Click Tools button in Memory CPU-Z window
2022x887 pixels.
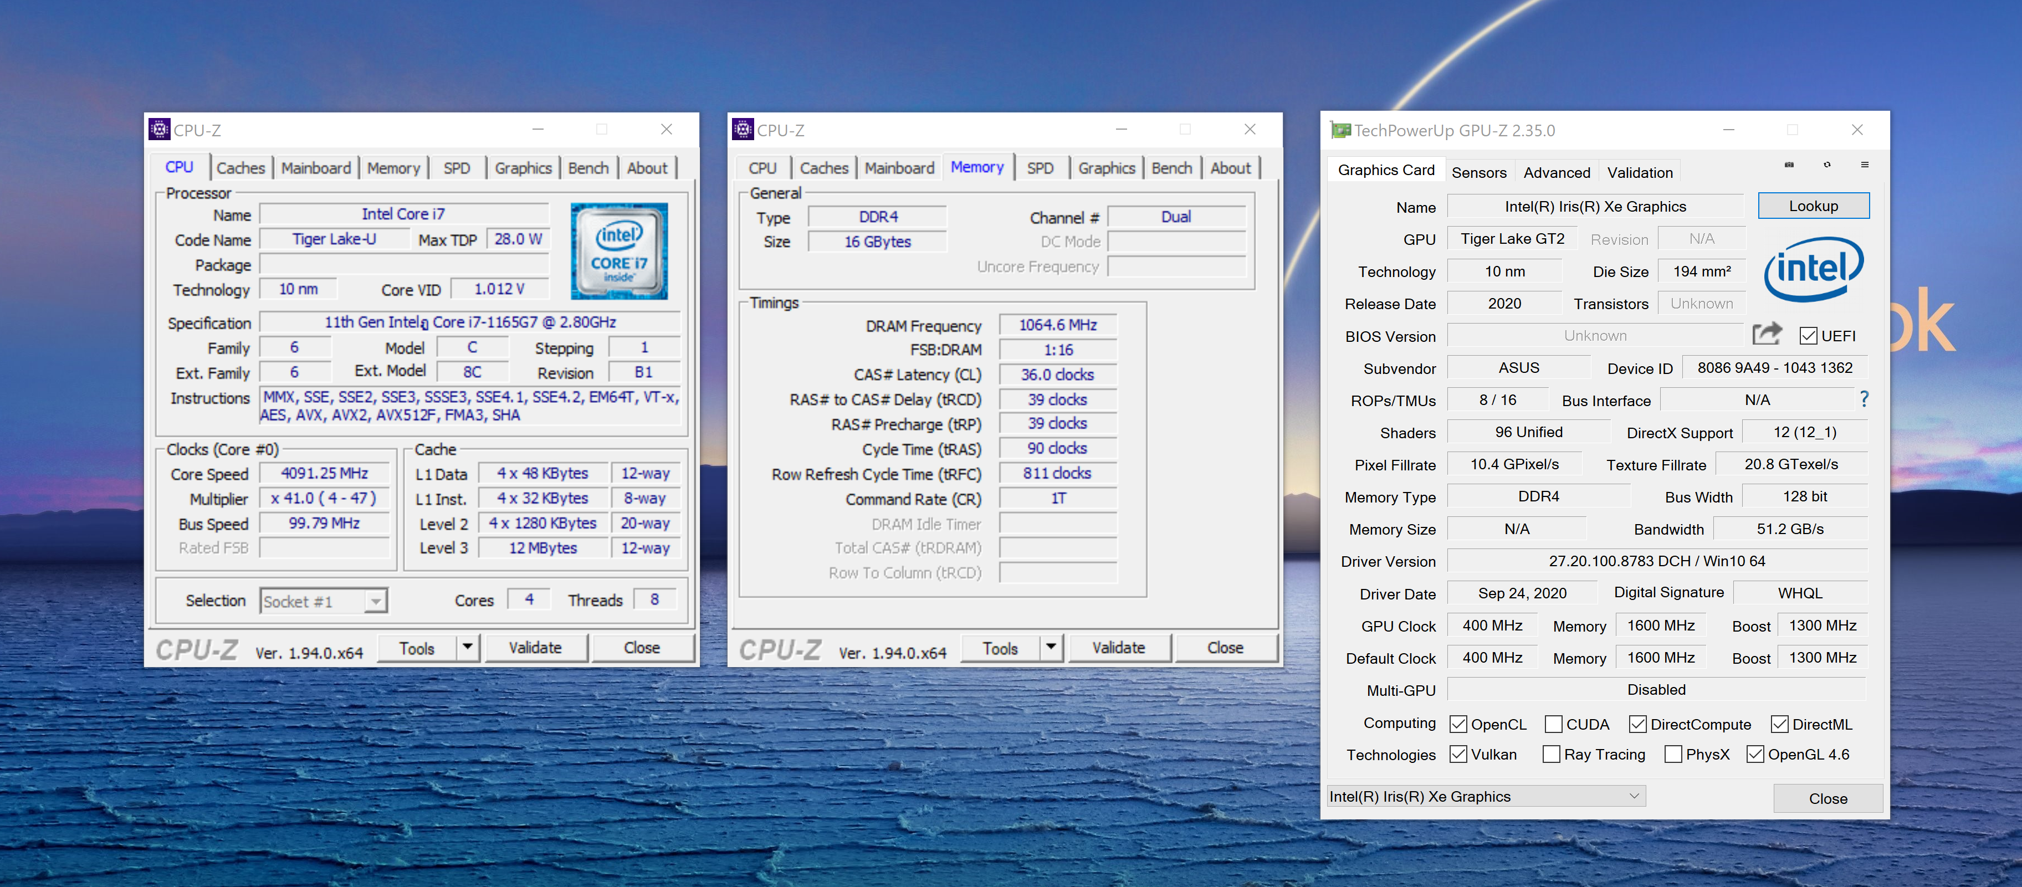tap(1000, 648)
